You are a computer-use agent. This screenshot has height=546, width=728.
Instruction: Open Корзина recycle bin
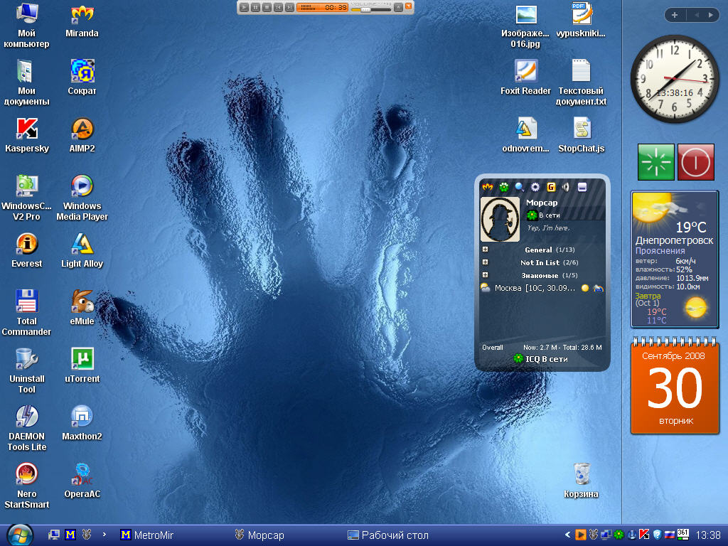pos(582,481)
